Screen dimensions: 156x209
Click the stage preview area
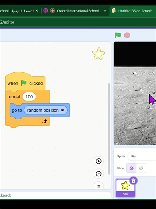pyautogui.click(x=135, y=93)
